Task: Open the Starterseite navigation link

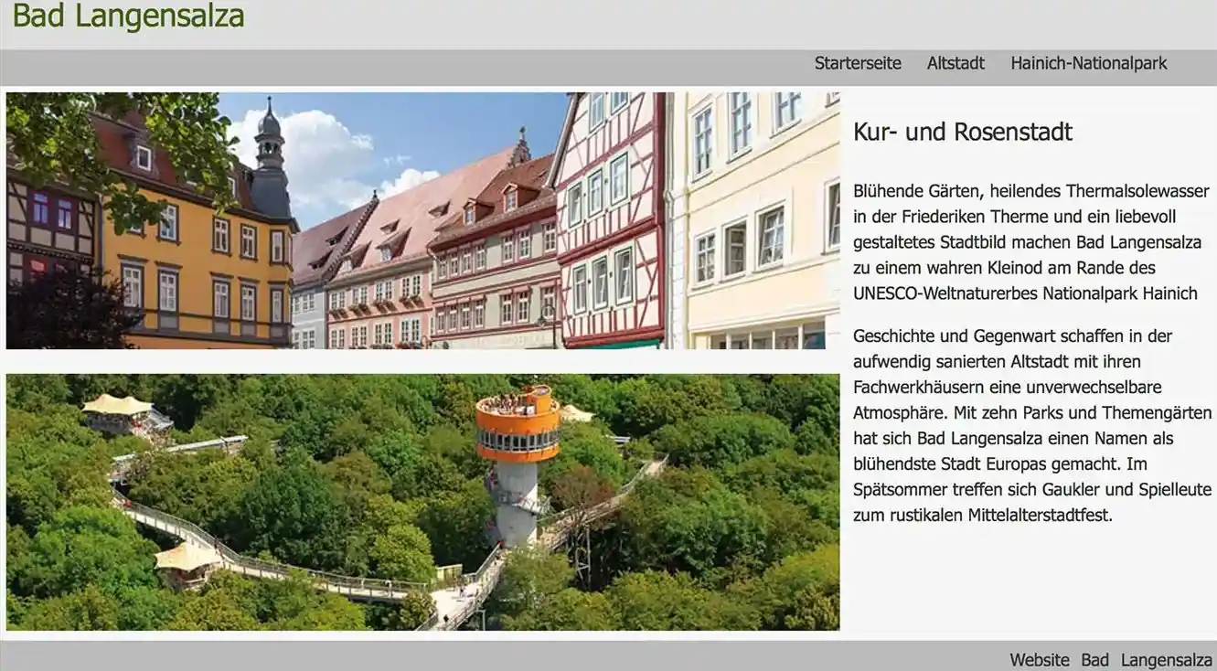Action: point(858,62)
